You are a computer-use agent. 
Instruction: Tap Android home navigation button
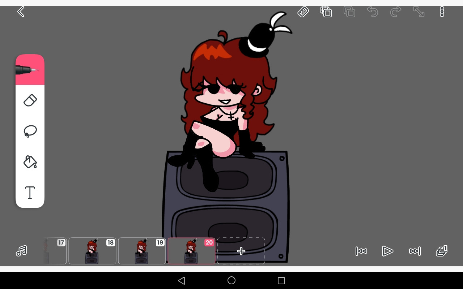[231, 280]
